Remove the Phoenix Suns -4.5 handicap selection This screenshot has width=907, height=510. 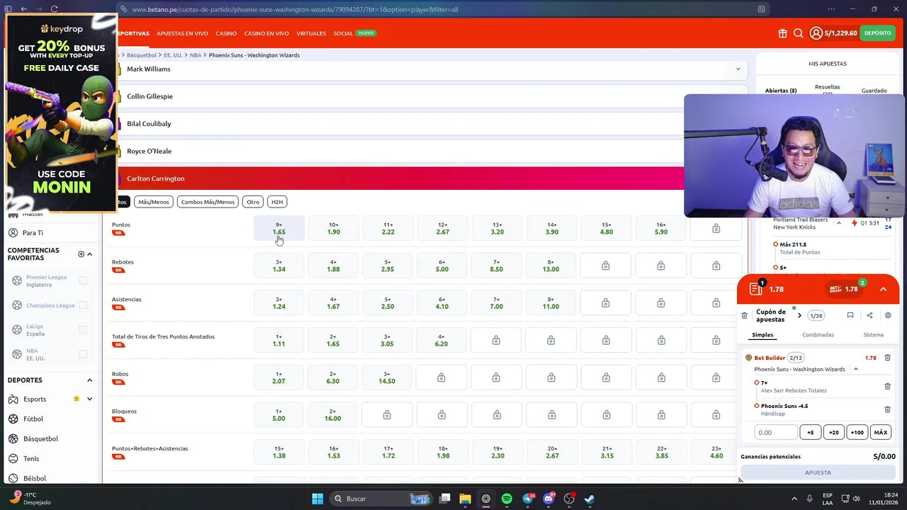[887, 409]
